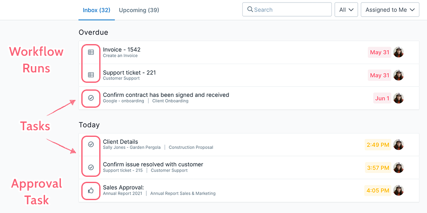The image size is (427, 213).
Task: Click checkmark icon for Confirm contract signed task
Action: point(91,98)
